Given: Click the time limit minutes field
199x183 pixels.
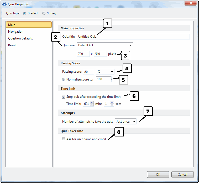Looking at the screenshot, I should [x=86, y=104].
